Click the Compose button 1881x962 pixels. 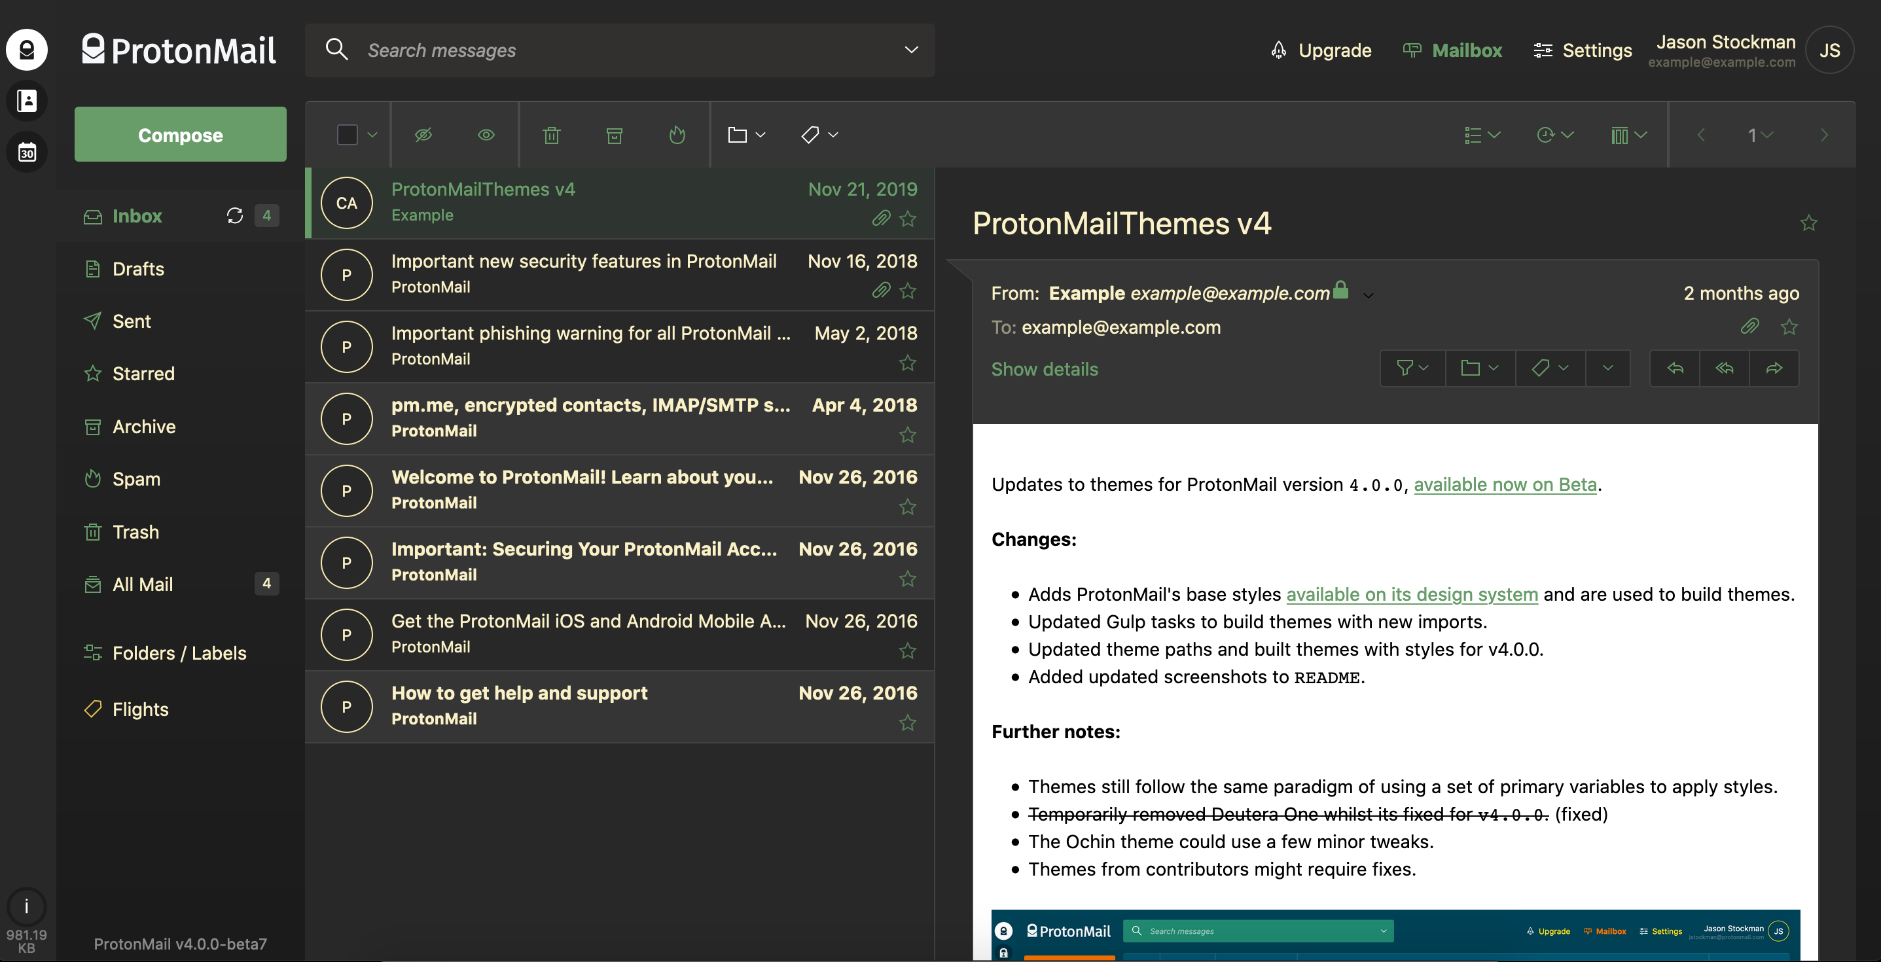click(x=181, y=135)
